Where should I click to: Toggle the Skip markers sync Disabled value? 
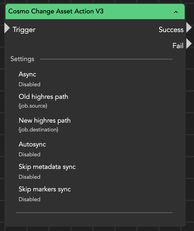pyautogui.click(x=29, y=199)
